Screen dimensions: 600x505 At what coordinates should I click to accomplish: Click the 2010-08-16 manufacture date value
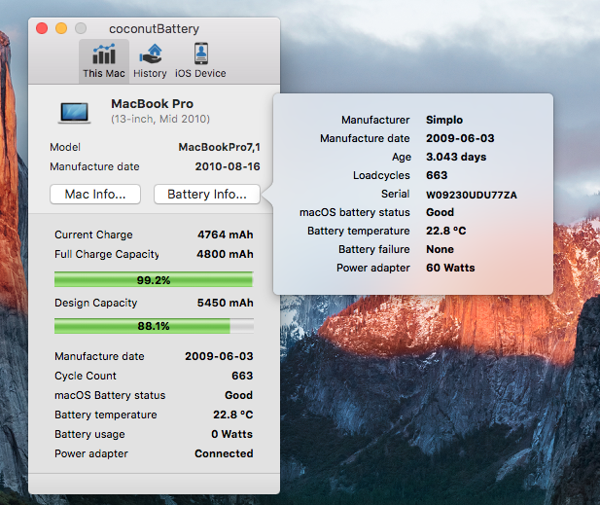pos(228,166)
